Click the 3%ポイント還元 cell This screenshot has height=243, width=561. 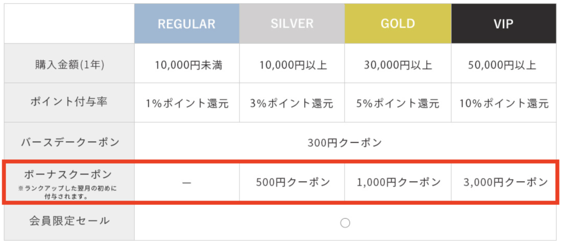(292, 103)
